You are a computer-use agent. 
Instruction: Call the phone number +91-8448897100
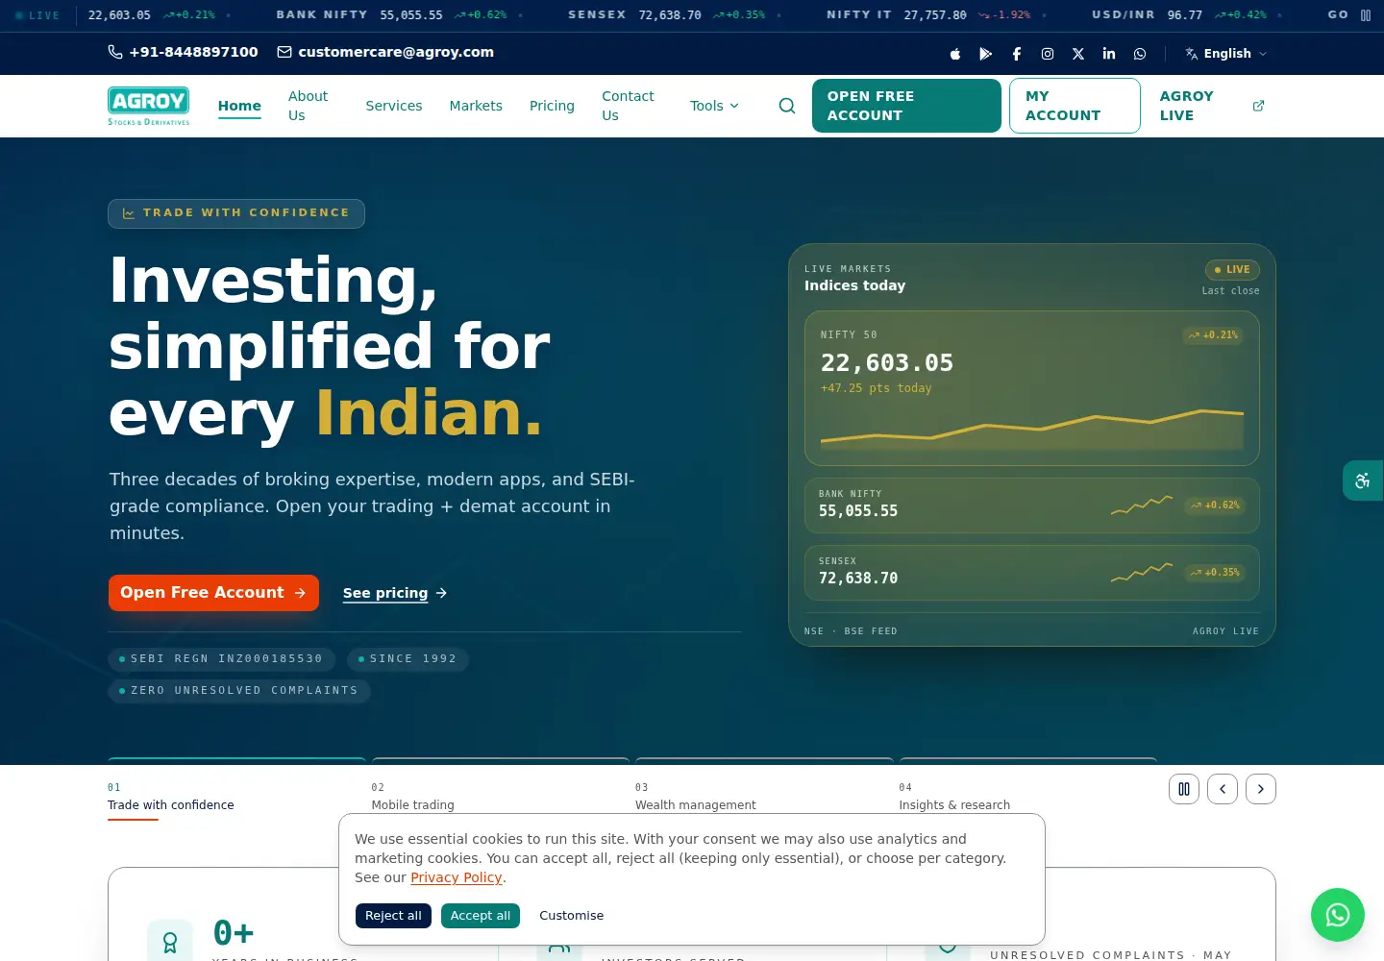pos(183,52)
